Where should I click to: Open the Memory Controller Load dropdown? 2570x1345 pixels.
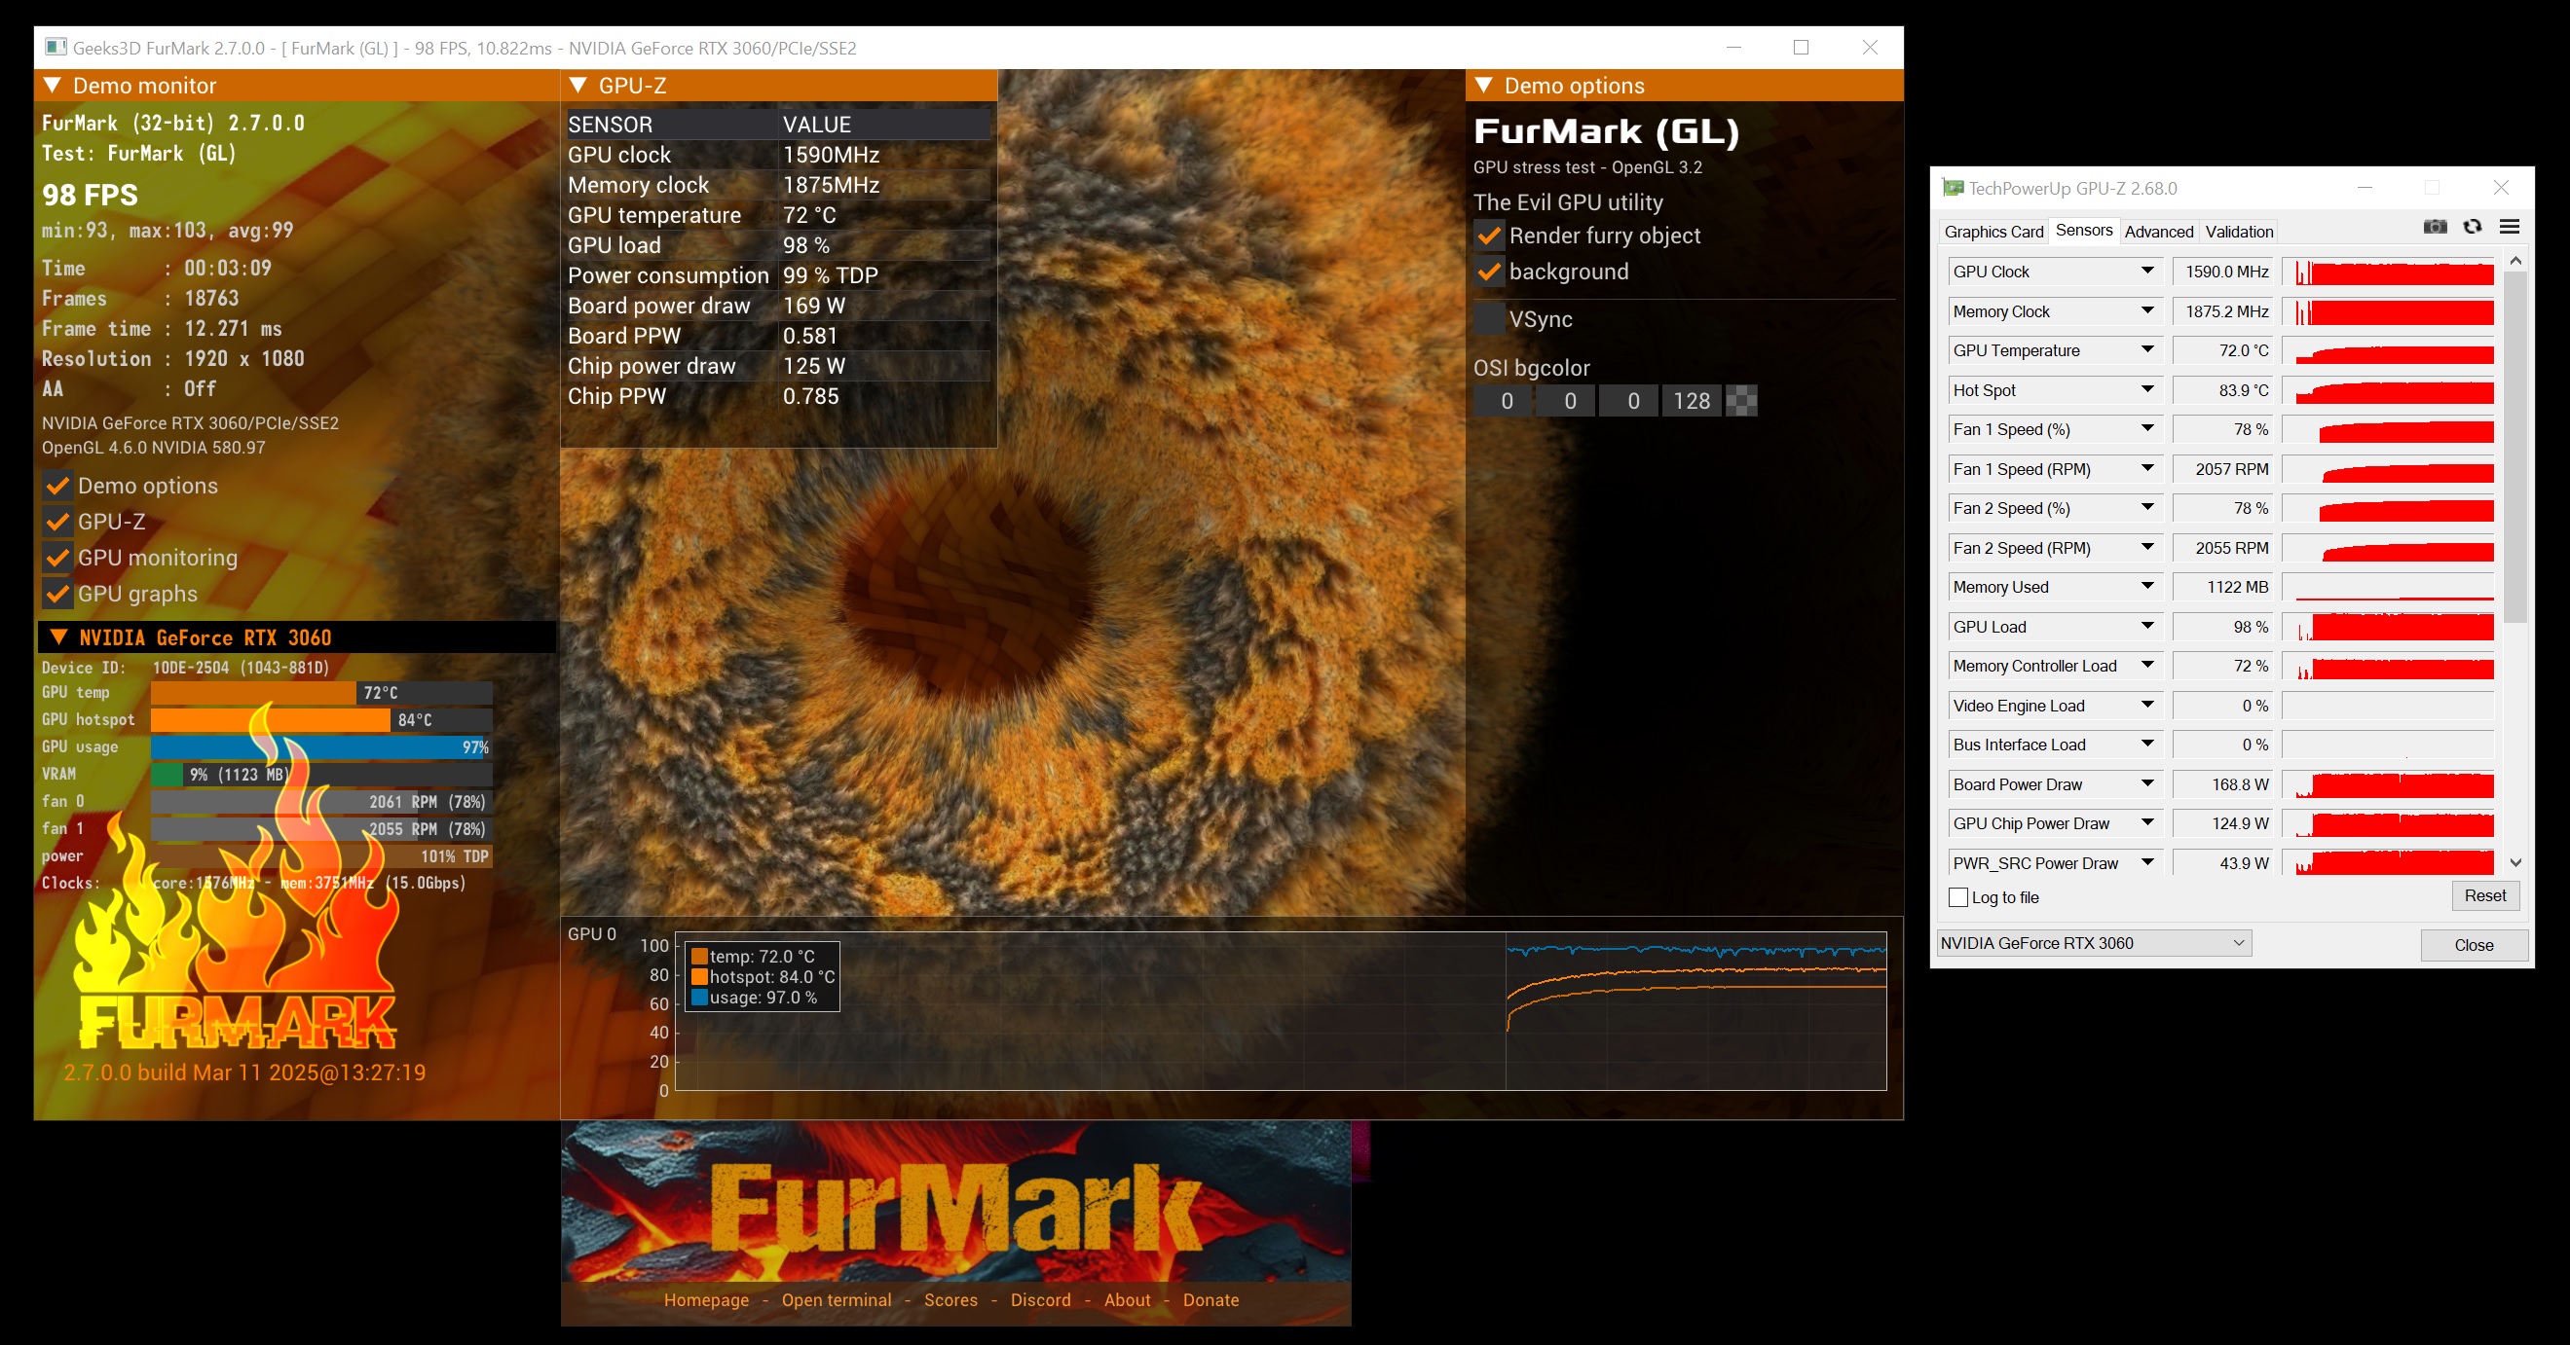coord(2147,665)
